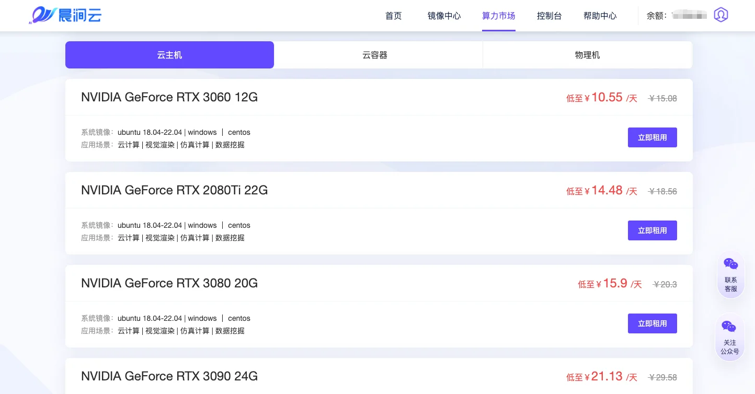Image resolution: width=755 pixels, height=394 pixels.
Task: Click the ¥21.13 /天 price
Action: [602, 376]
